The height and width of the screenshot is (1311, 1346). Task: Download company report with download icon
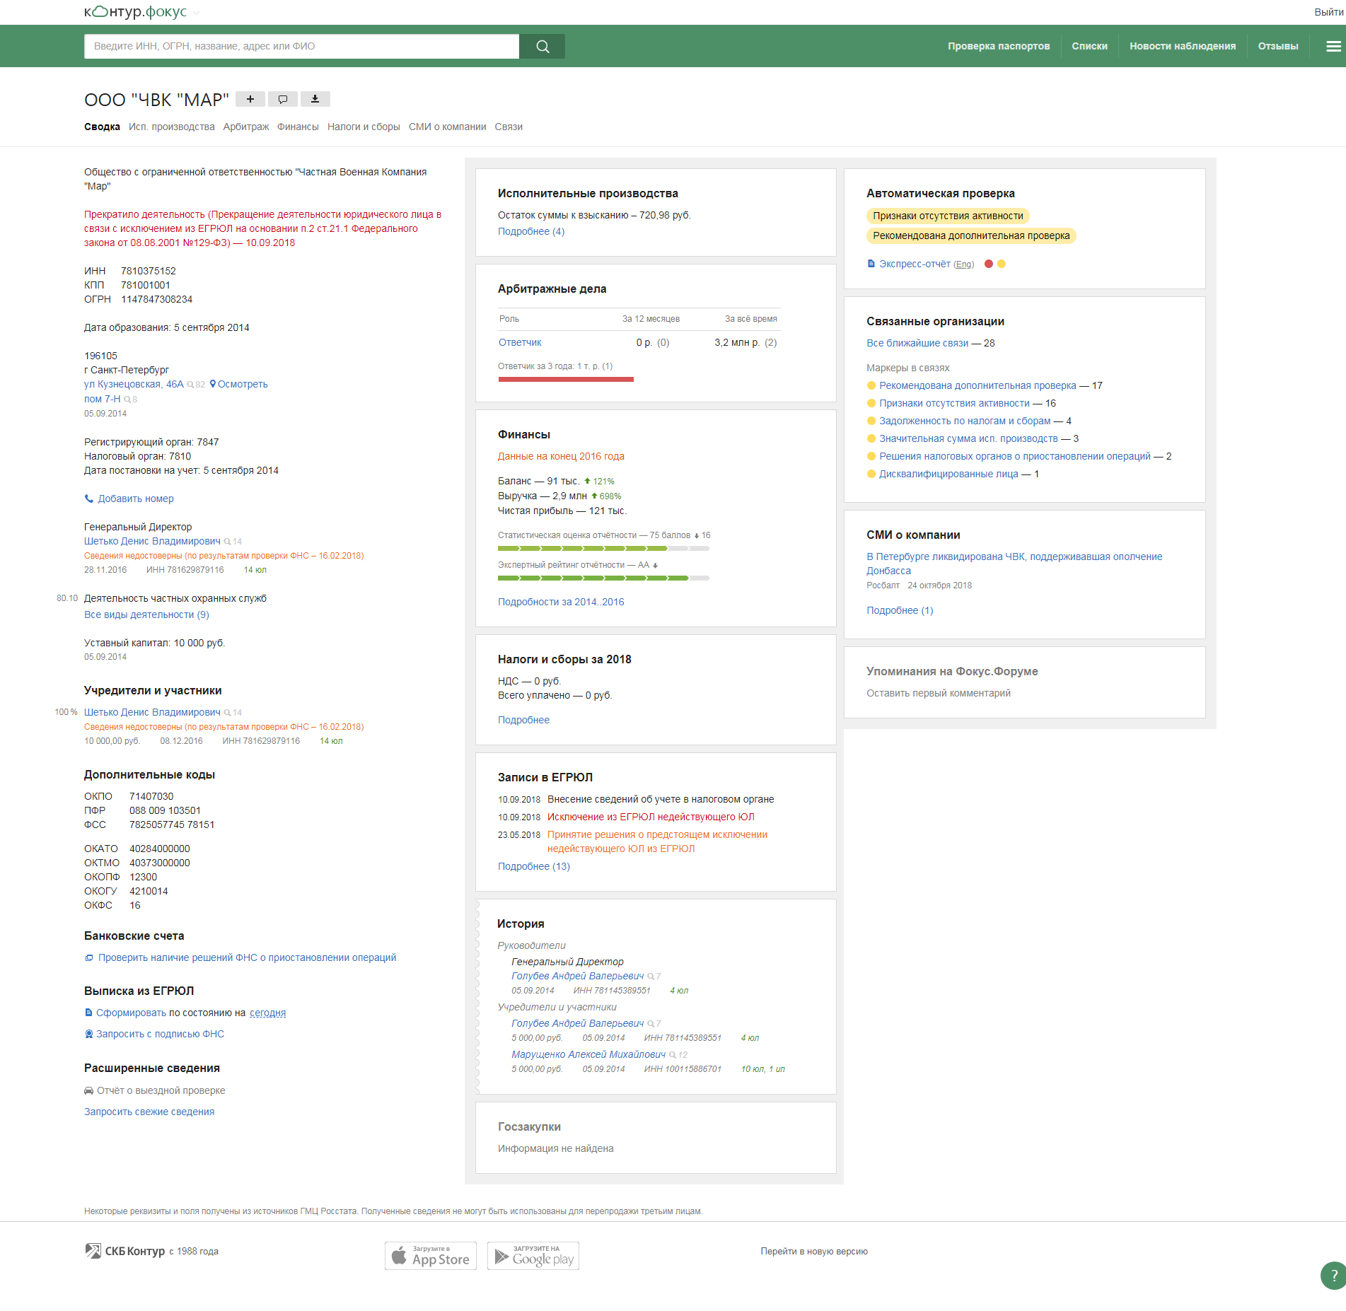point(315,99)
